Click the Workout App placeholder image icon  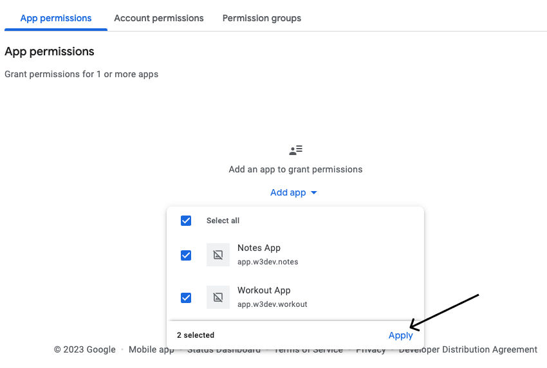[x=218, y=297]
